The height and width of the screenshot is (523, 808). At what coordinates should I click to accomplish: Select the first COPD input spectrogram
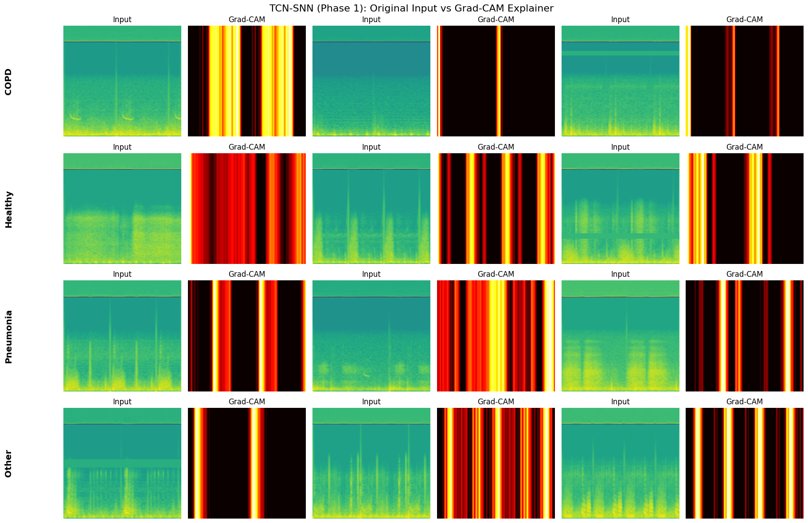point(122,80)
